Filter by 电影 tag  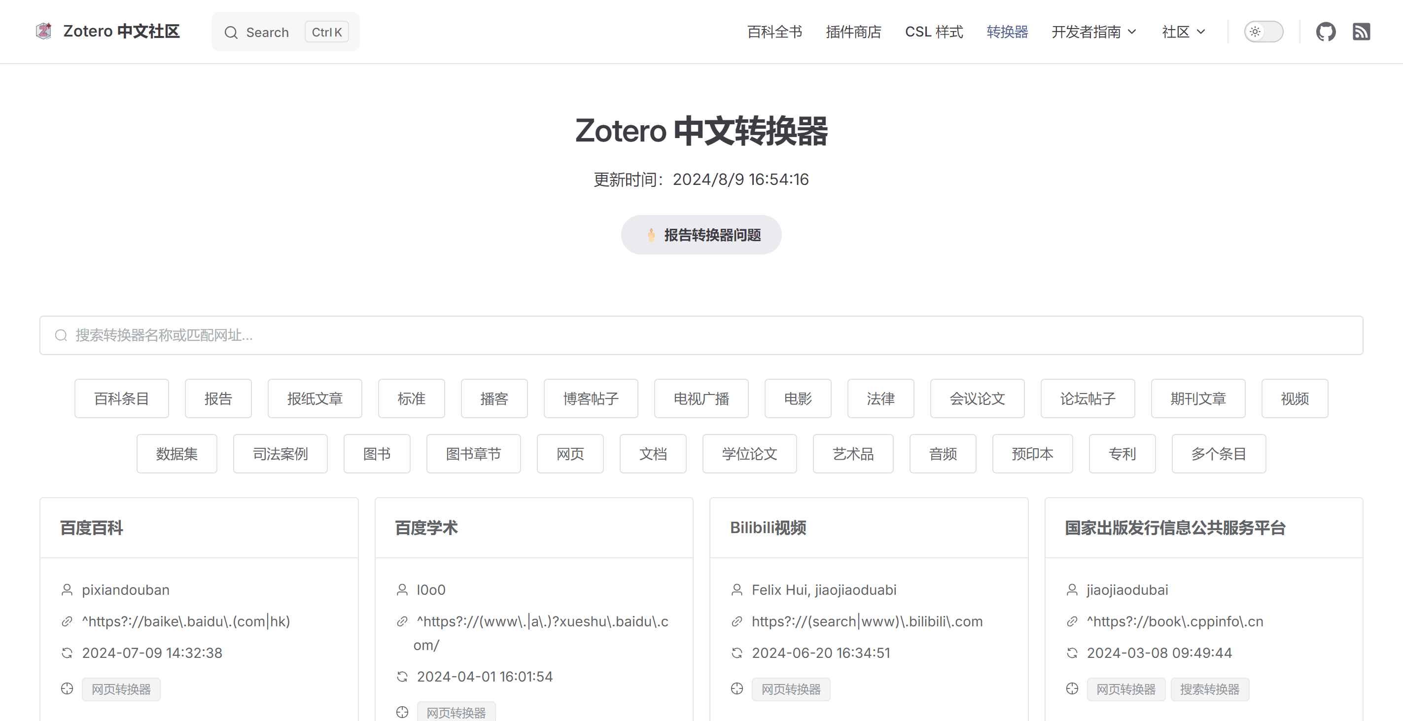pos(798,398)
